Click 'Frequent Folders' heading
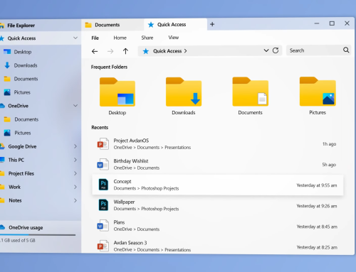This screenshot has width=356, height=272. [109, 67]
